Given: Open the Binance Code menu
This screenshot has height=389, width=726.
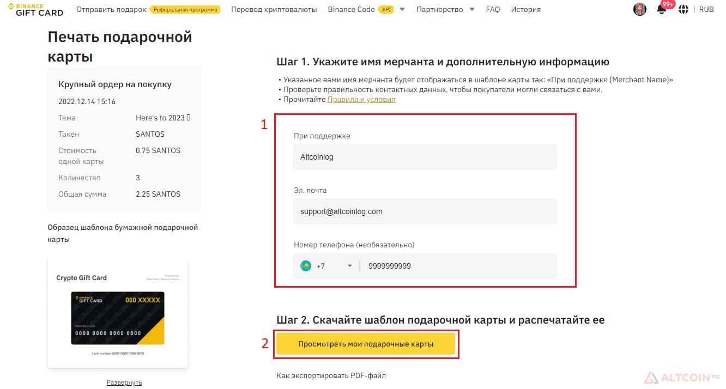Looking at the screenshot, I should (351, 9).
